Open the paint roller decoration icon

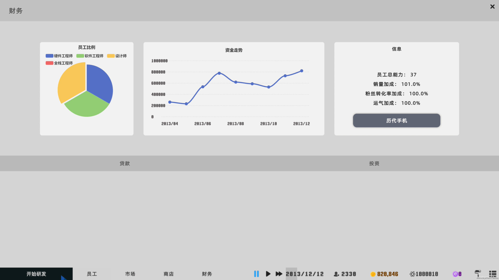478,273
